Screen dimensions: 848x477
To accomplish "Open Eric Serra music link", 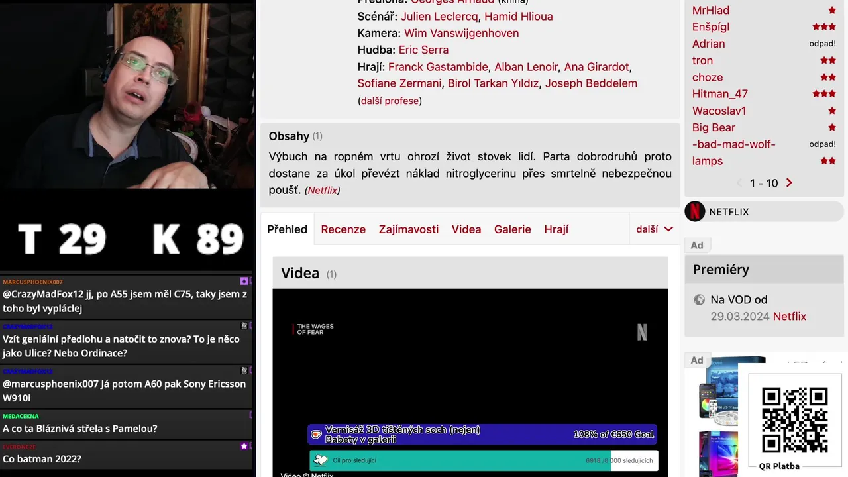I will pos(423,50).
